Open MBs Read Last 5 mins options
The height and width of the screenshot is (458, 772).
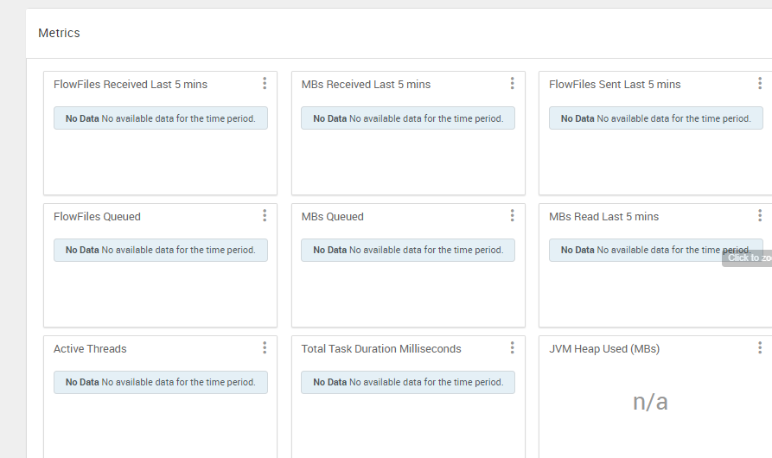[x=760, y=216]
